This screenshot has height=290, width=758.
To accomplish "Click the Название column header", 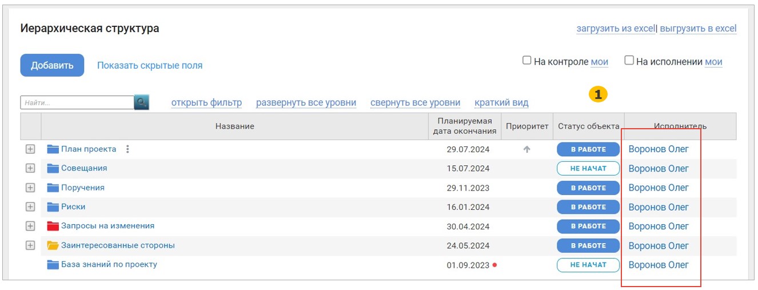I will pos(235,126).
